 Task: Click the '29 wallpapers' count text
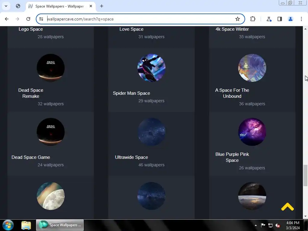click(x=152, y=101)
